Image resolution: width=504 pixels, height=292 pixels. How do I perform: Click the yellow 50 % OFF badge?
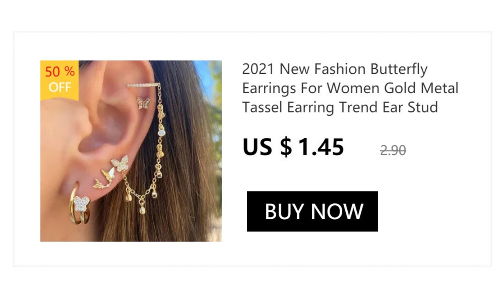59,80
